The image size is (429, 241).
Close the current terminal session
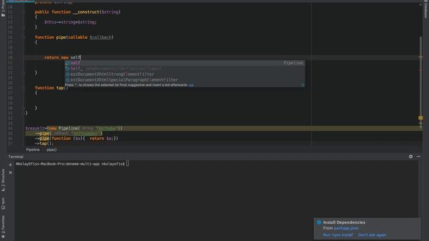(x=11, y=173)
